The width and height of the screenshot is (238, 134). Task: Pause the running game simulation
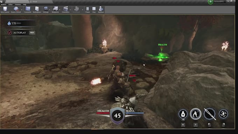87,9
